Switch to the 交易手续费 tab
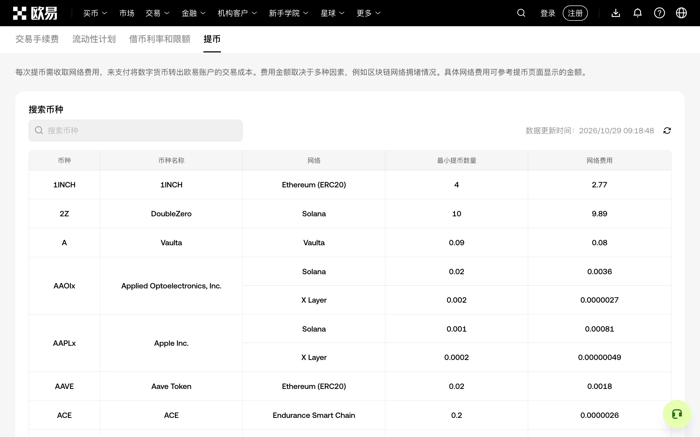This screenshot has height=437, width=700. (37, 39)
